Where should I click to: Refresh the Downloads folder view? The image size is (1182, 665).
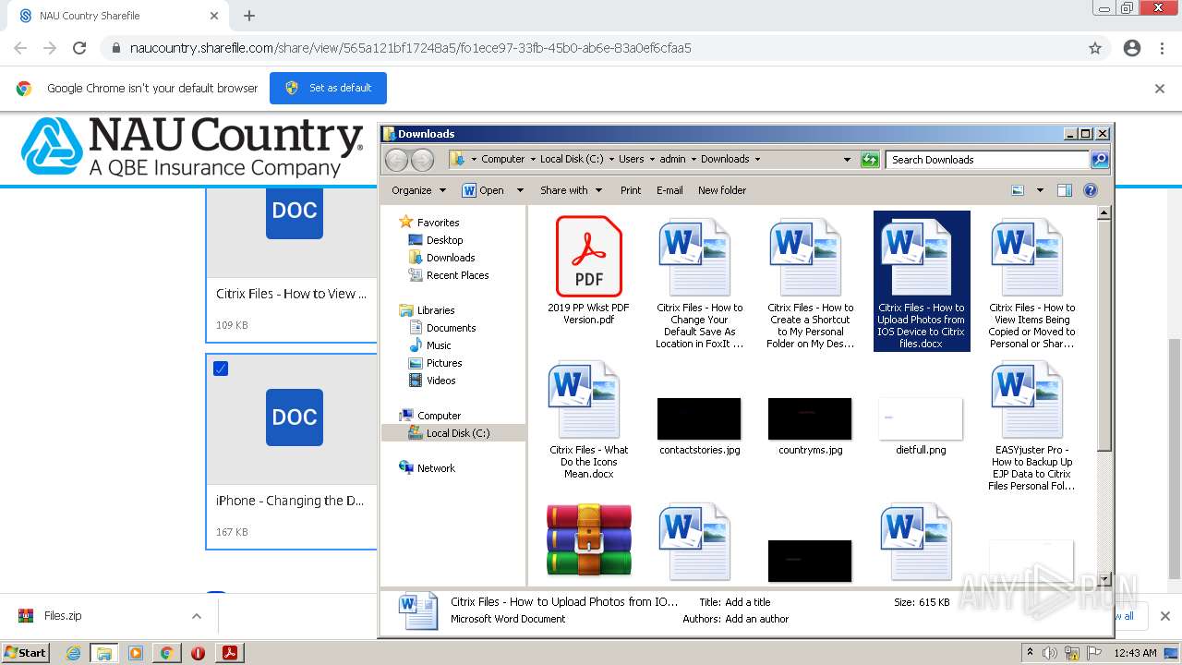869,160
